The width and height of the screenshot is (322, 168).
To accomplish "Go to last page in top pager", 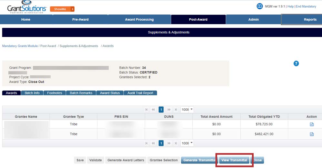I will 176,110.
